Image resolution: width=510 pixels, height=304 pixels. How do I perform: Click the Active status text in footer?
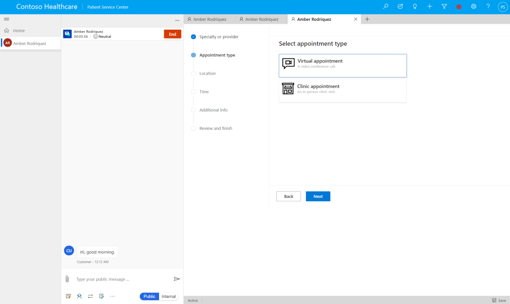pos(193,300)
